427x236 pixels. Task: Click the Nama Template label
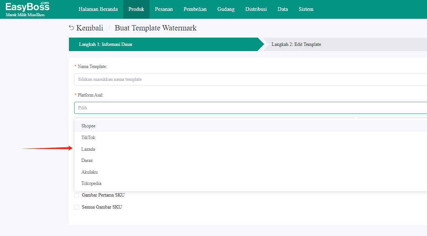[92, 67]
